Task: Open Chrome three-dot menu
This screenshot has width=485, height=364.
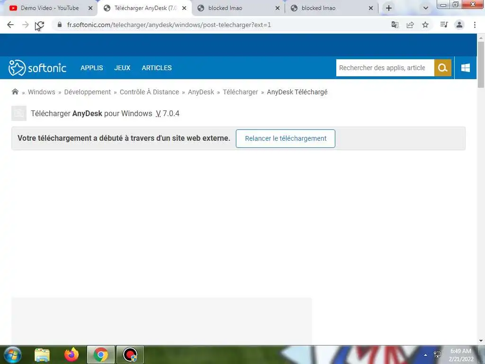Action: (475, 25)
